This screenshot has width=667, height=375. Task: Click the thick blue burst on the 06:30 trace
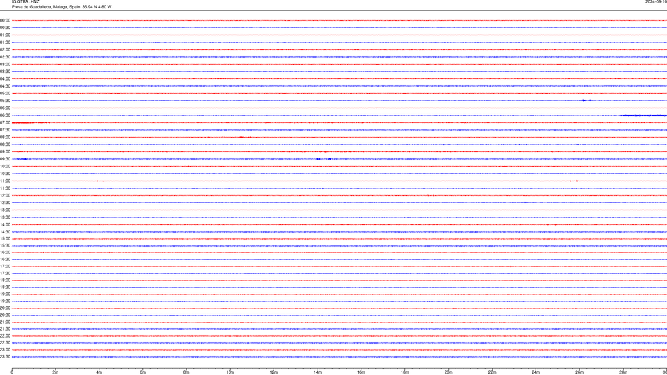pos(643,115)
